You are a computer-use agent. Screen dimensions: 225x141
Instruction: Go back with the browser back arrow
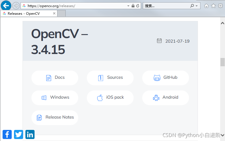tap(6, 6)
